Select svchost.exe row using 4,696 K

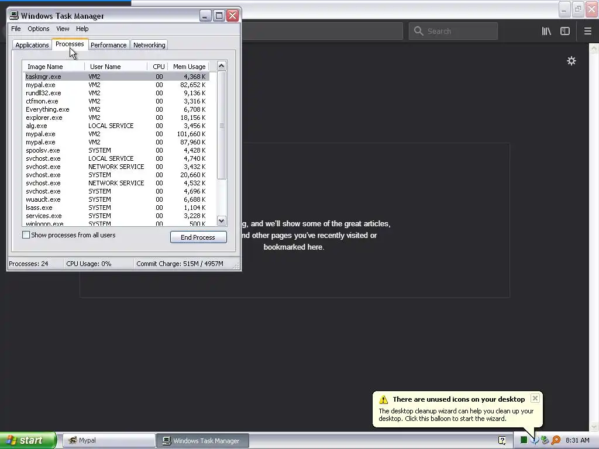(117, 191)
